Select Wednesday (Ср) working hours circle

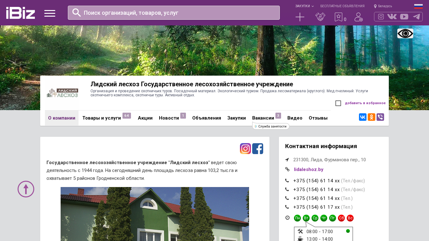[x=315, y=218]
